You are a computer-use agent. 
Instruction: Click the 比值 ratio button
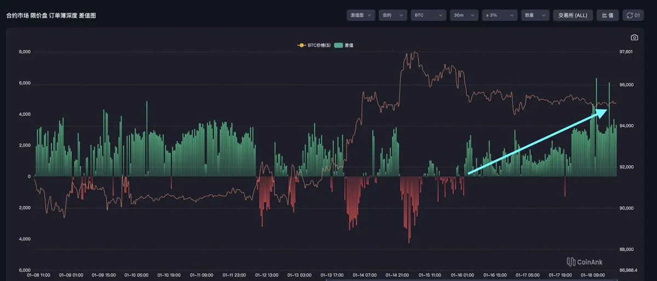pyautogui.click(x=608, y=15)
